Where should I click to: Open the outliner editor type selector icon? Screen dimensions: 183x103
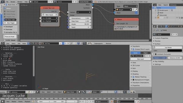(155, 5)
